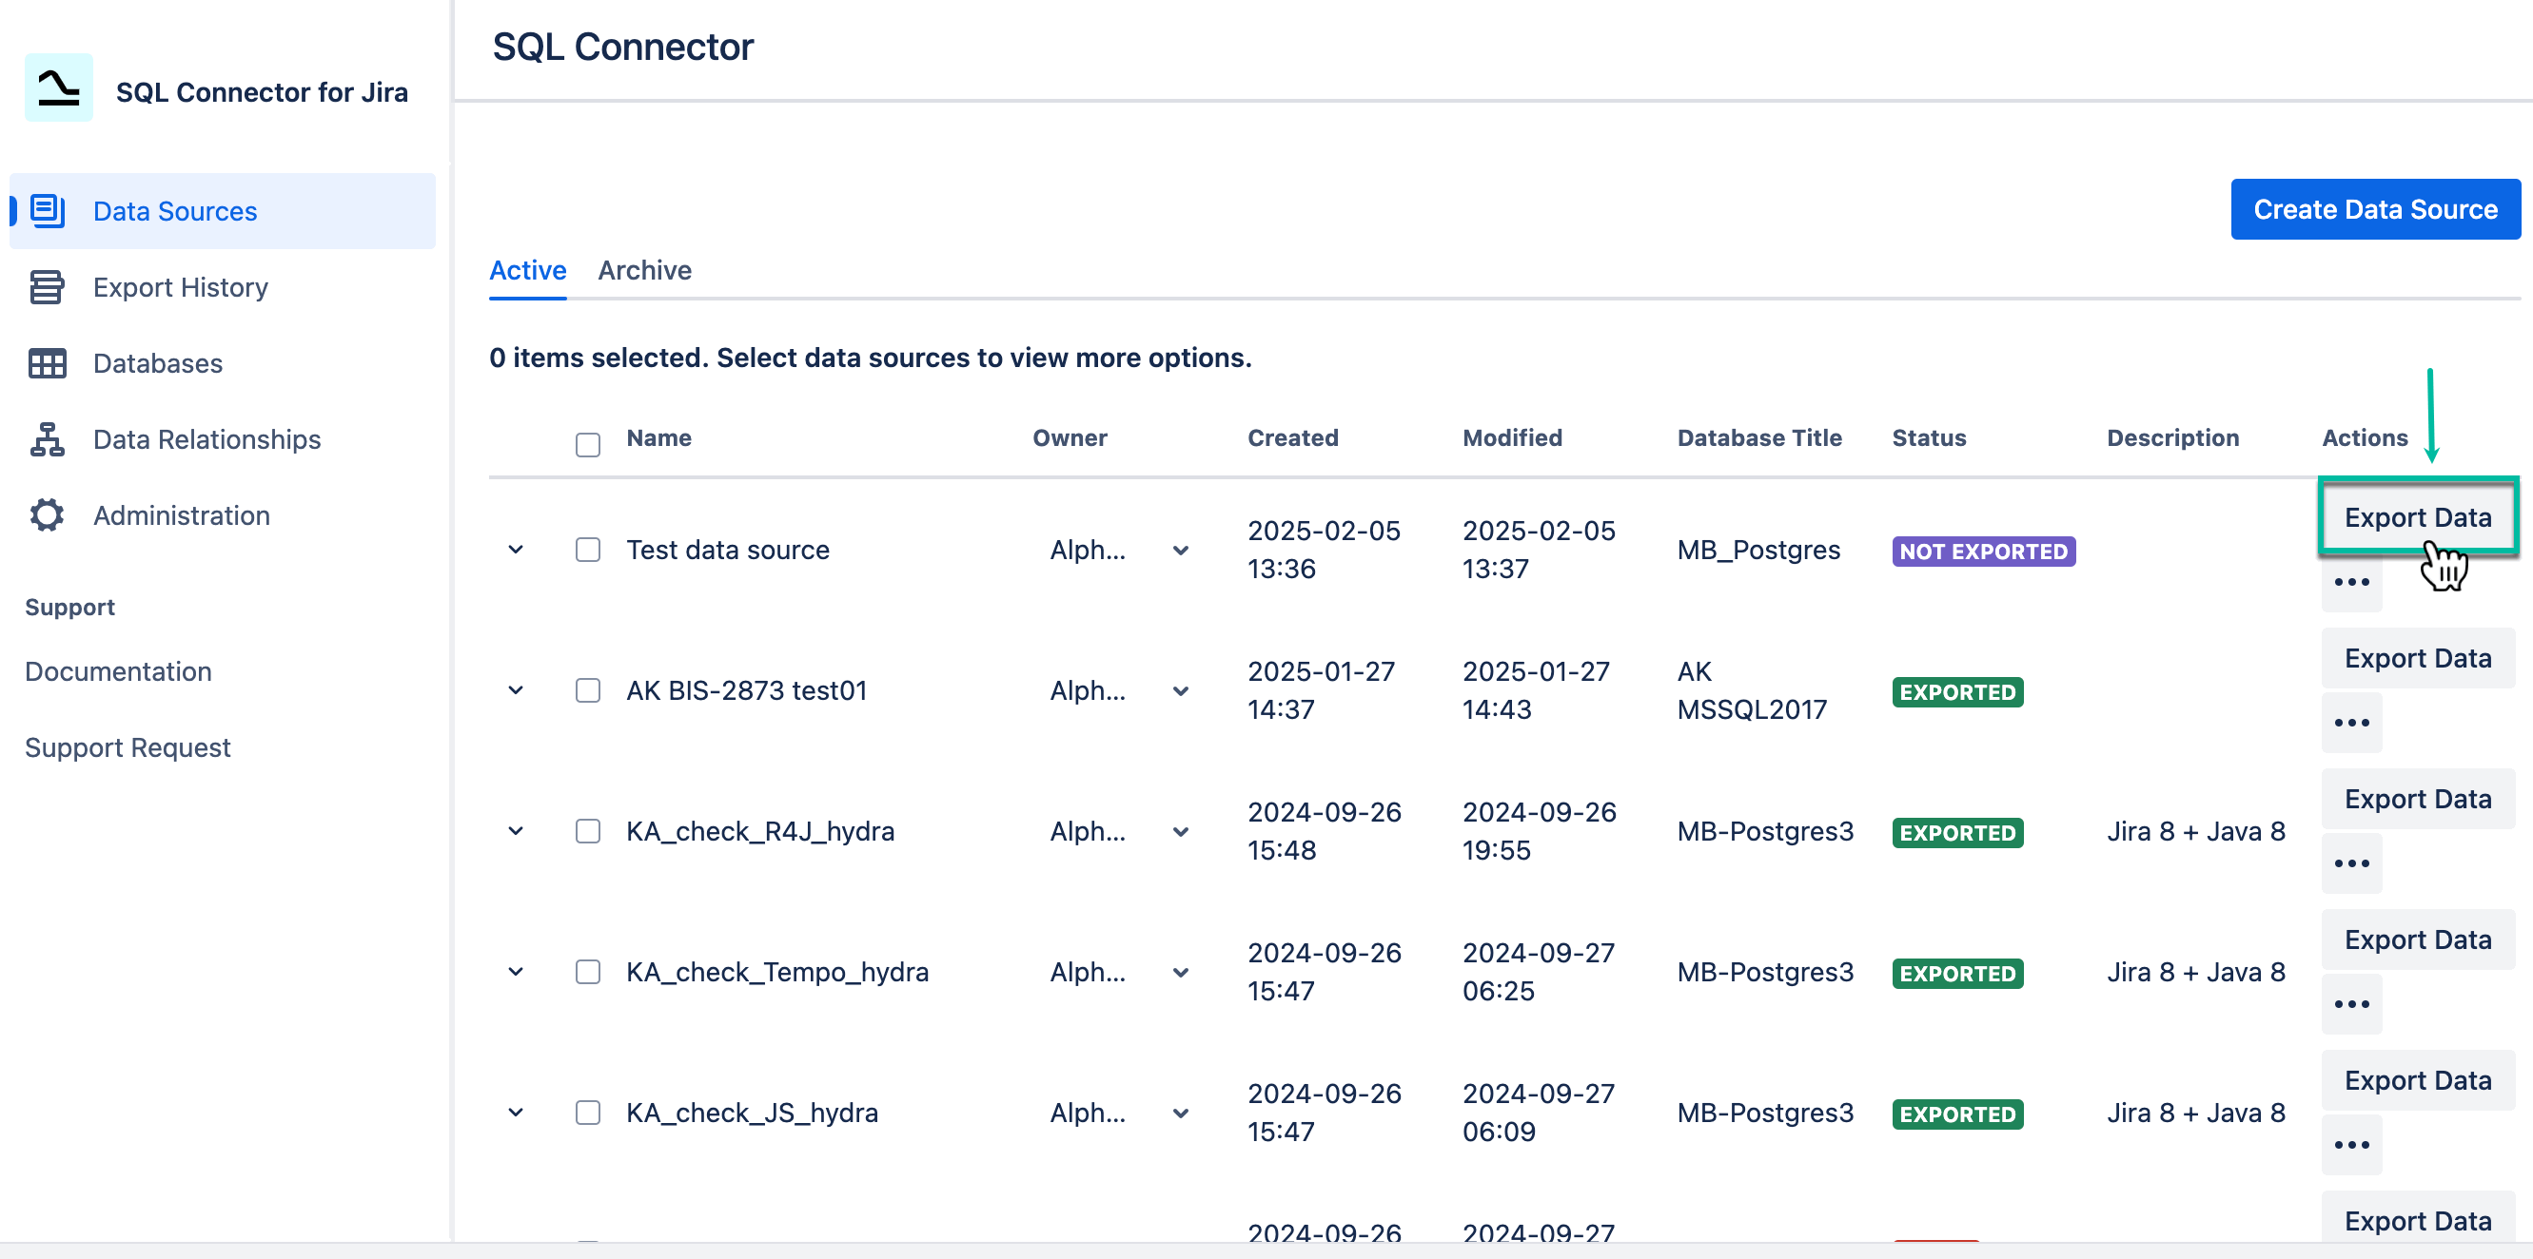Click the SQL Connector for Jira app logo
The width and height of the screenshot is (2533, 1259).
pos(58,90)
